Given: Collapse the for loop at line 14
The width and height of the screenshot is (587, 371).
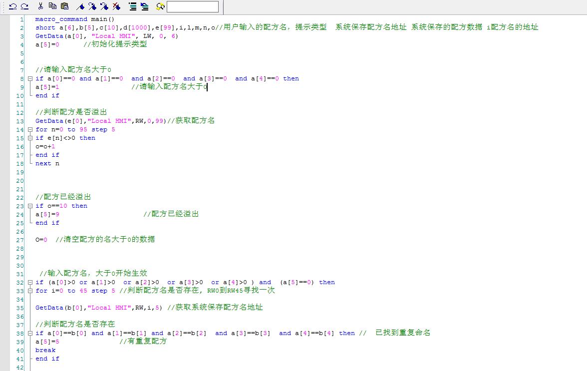Looking at the screenshot, I should (30, 130).
